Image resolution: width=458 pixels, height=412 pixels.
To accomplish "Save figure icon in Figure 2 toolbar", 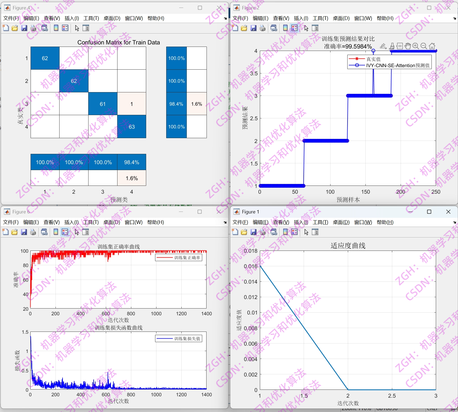I will pyautogui.click(x=253, y=28).
